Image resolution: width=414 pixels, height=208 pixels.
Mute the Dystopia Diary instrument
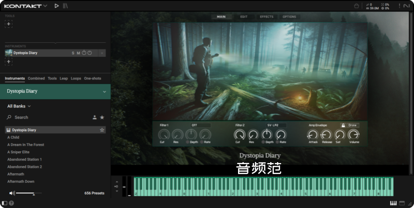(x=78, y=53)
